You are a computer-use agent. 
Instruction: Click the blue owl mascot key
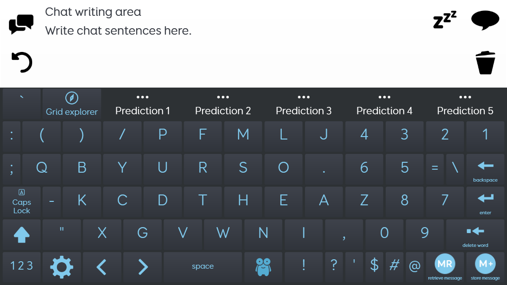[263, 267]
